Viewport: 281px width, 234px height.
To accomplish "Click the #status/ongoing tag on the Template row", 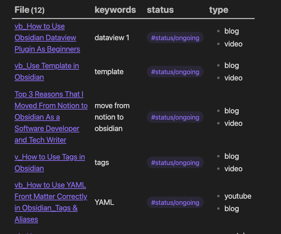I will point(175,72).
